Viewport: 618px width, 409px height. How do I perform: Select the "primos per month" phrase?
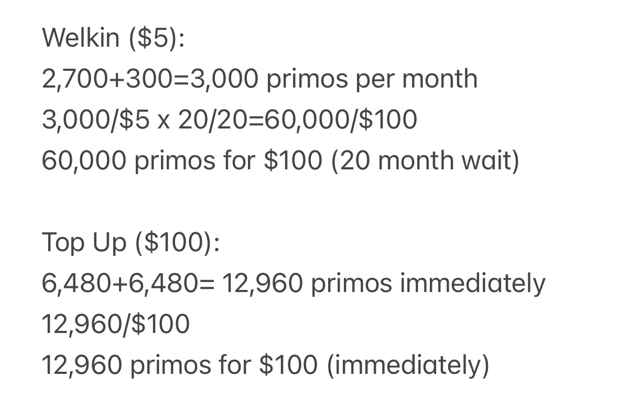coord(372,80)
